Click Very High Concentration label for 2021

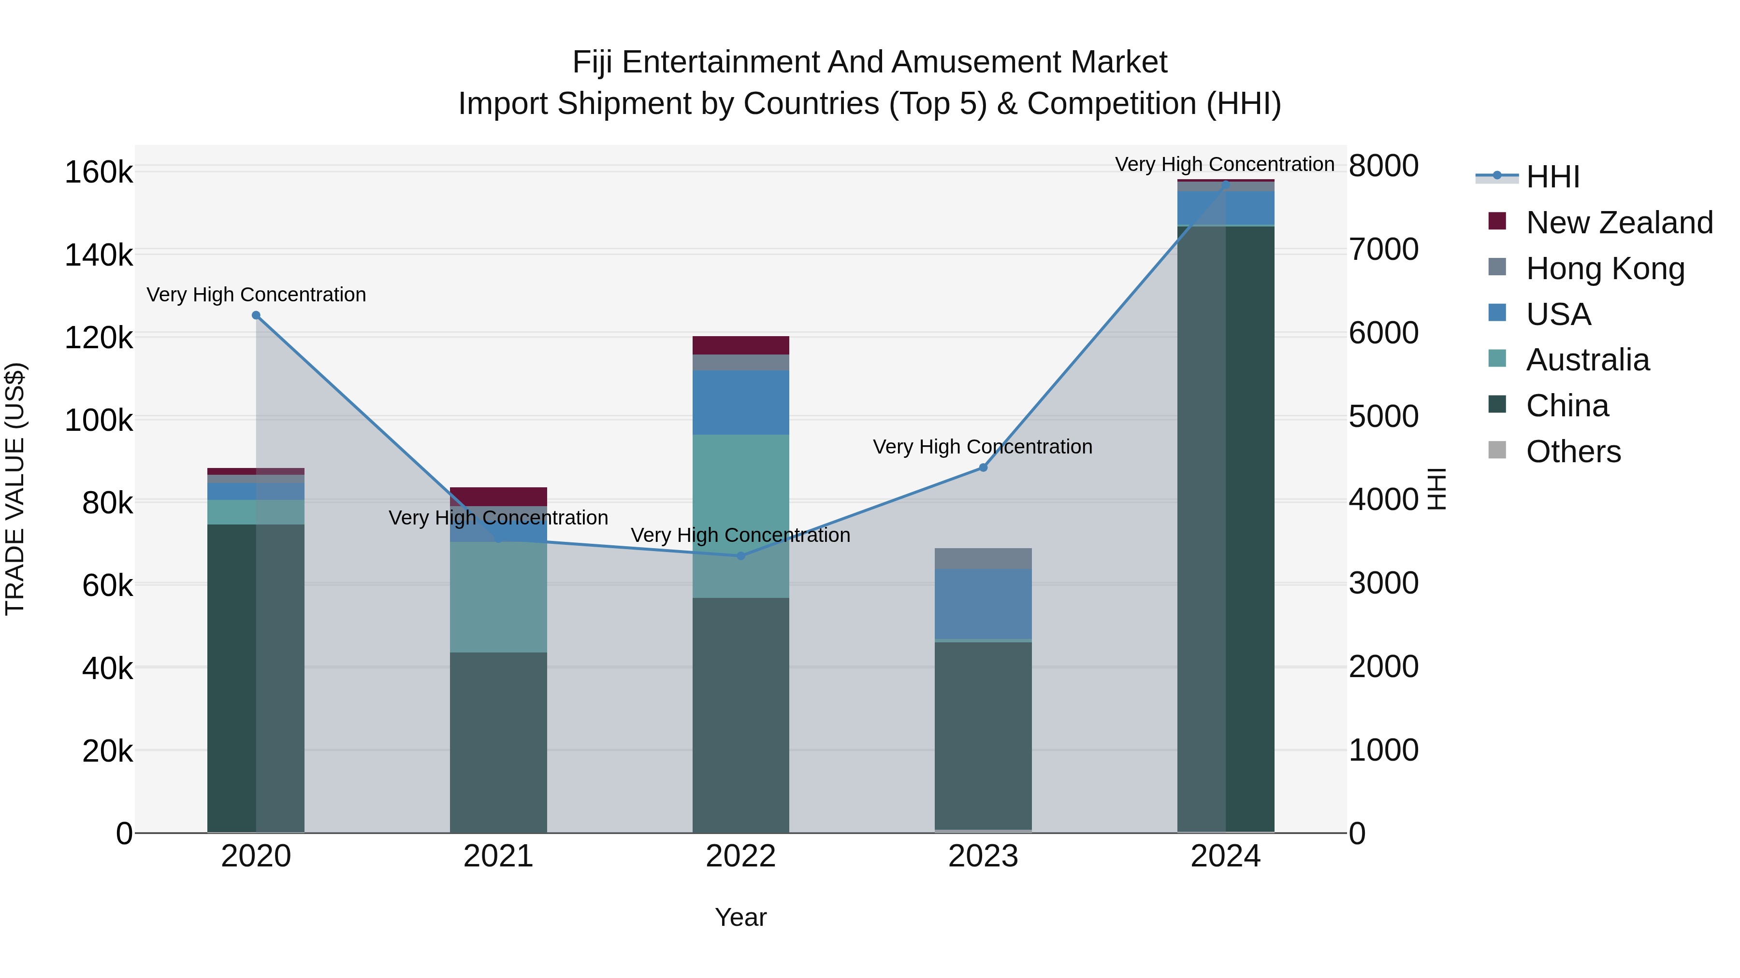[498, 518]
